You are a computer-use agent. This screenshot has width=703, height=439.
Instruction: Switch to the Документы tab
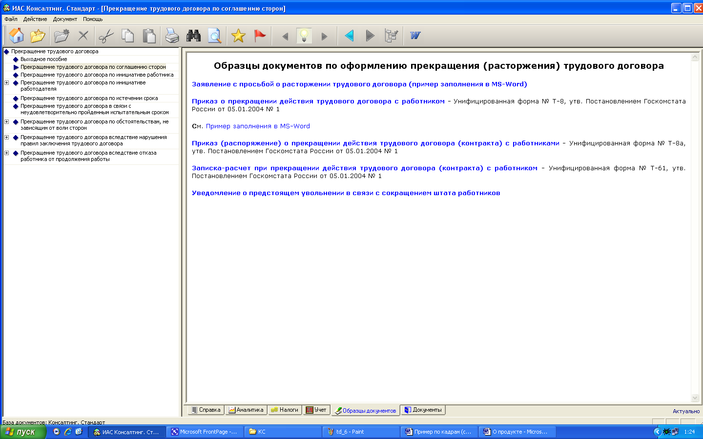(423, 410)
